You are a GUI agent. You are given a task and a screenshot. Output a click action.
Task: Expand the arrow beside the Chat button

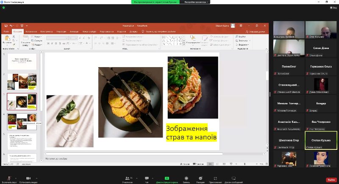click(x=153, y=178)
